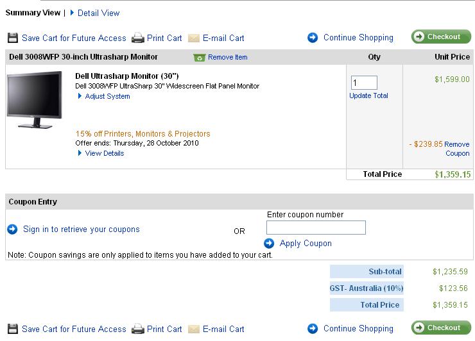Click the Apply Coupon blue arrow icon
This screenshot has width=475, height=341.
[270, 243]
